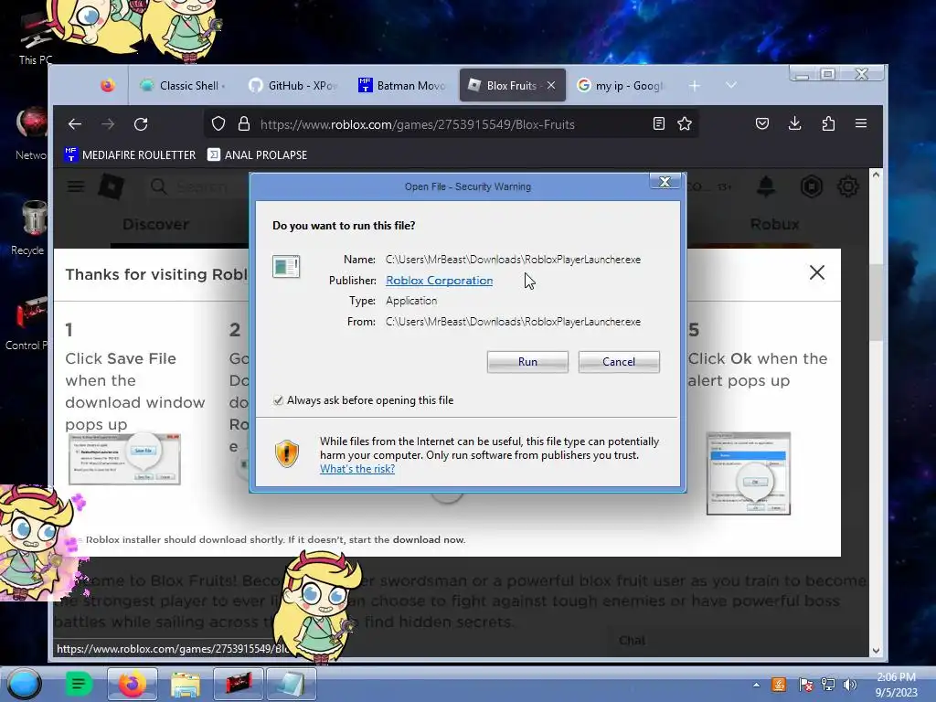The height and width of the screenshot is (702, 936).
Task: Switch to the GitHub - XPower tab
Action: [x=293, y=85]
